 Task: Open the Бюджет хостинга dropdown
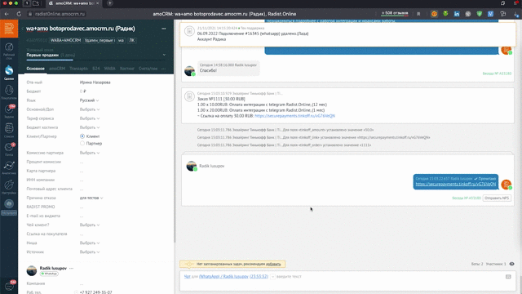[90, 127]
